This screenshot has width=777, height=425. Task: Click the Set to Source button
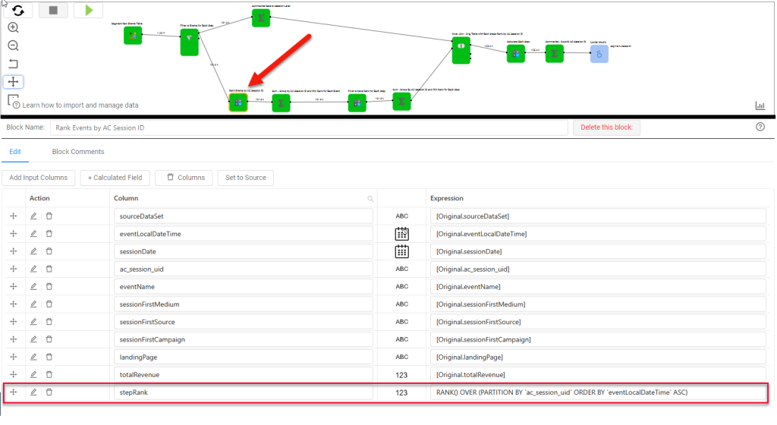pos(246,178)
